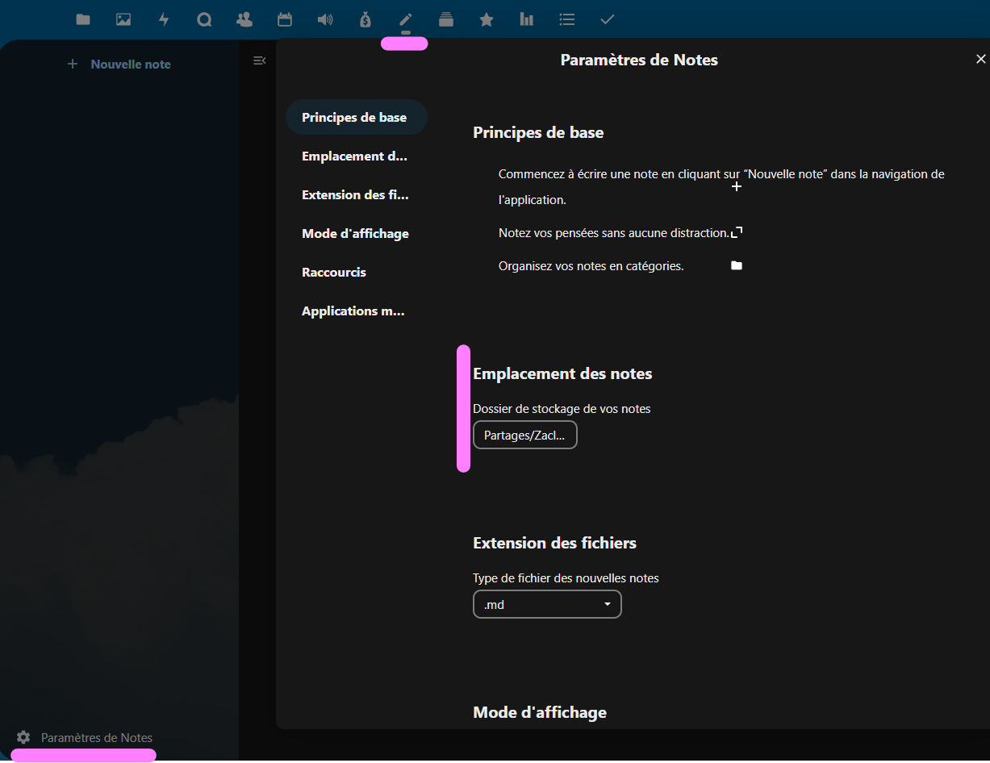Expand the .md file type dropdown
The height and width of the screenshot is (763, 990).
(547, 604)
